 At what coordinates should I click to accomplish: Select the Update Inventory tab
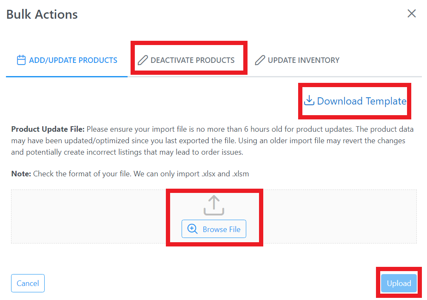297,60
